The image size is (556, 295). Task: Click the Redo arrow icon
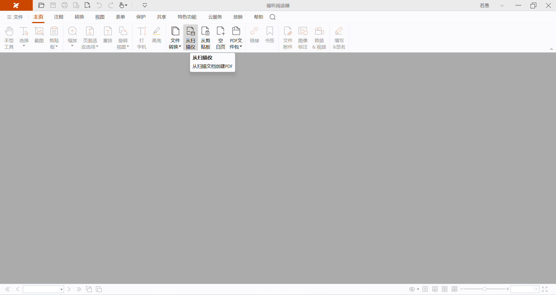111,5
